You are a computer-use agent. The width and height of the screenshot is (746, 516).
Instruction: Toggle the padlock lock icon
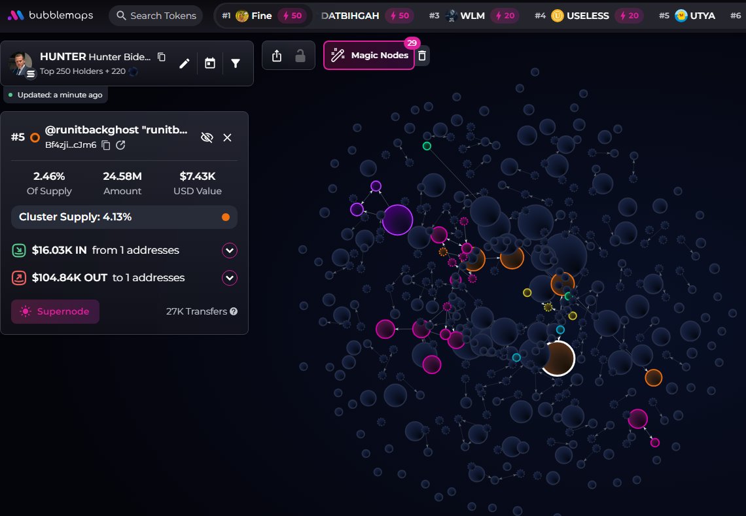click(x=300, y=56)
